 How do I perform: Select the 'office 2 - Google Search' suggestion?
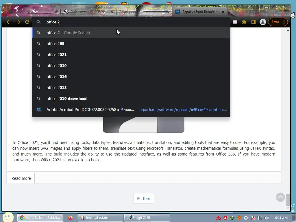[131, 33]
